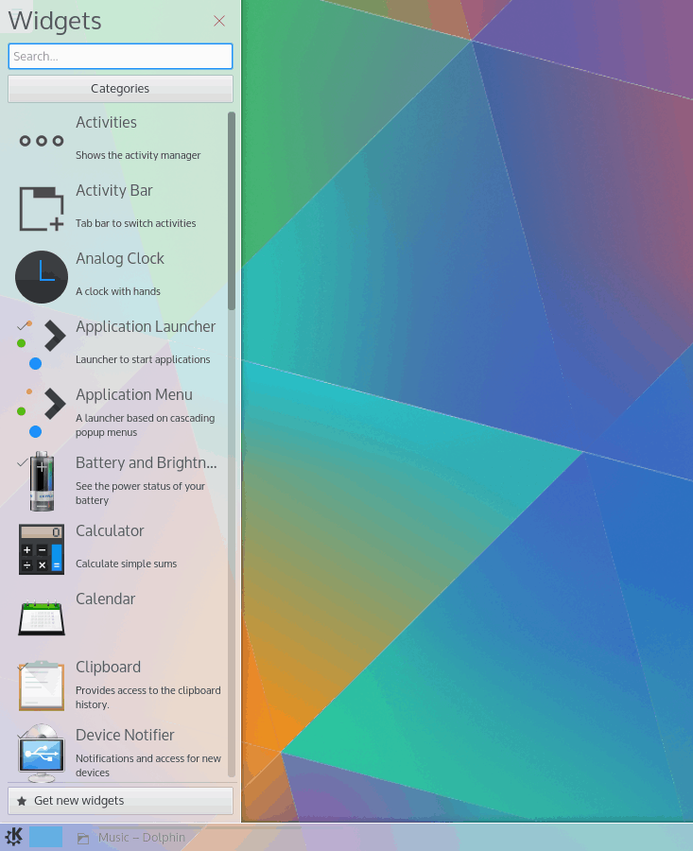Click the 'Application Menu' title
Viewport: 693px width, 851px height.
tap(134, 394)
